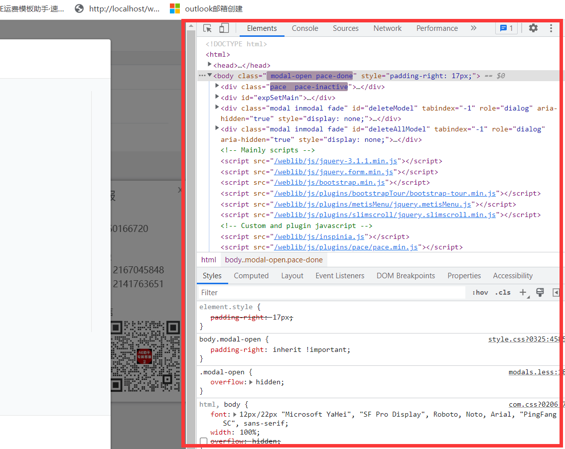
Task: Open DevTools settings gear
Action: 533,28
